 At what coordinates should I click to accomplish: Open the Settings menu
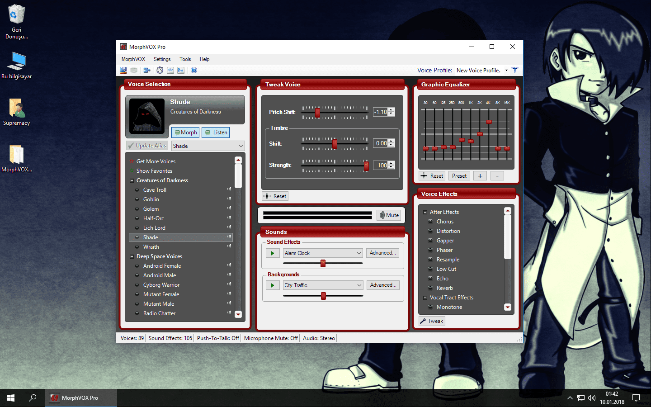162,59
